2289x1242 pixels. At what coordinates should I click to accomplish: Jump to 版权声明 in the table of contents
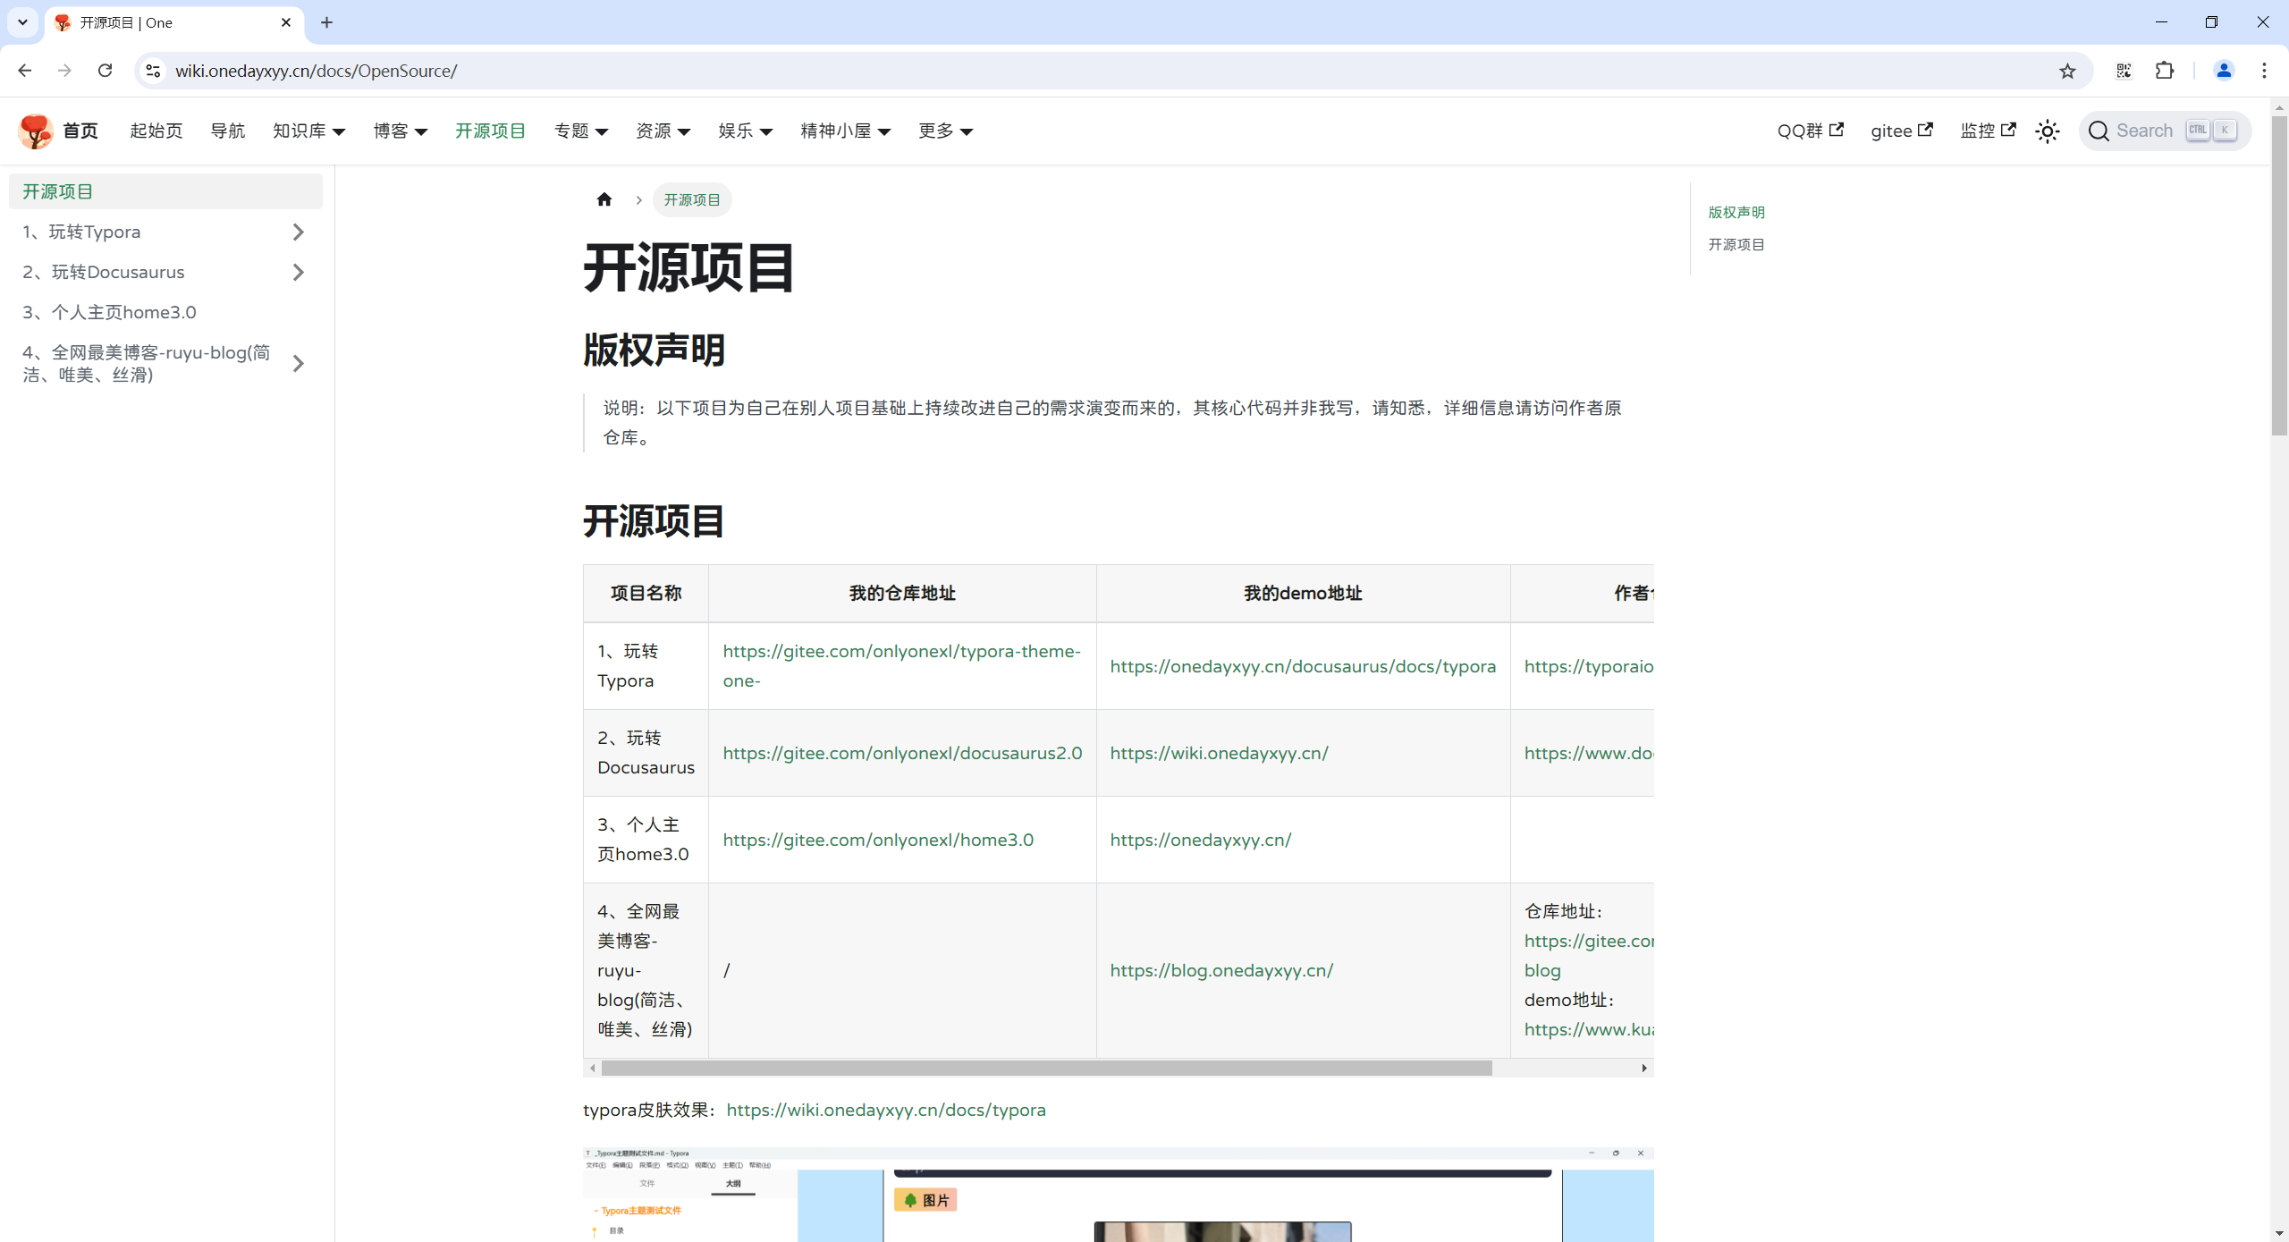tap(1736, 212)
